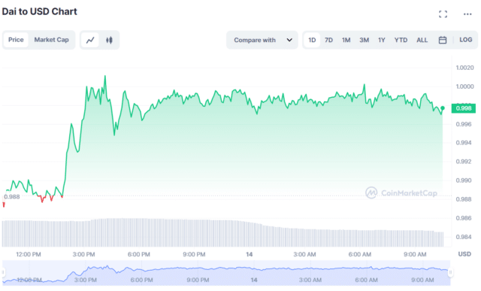Select the 1Y time range
Screen dimensions: 481x291
coord(381,40)
